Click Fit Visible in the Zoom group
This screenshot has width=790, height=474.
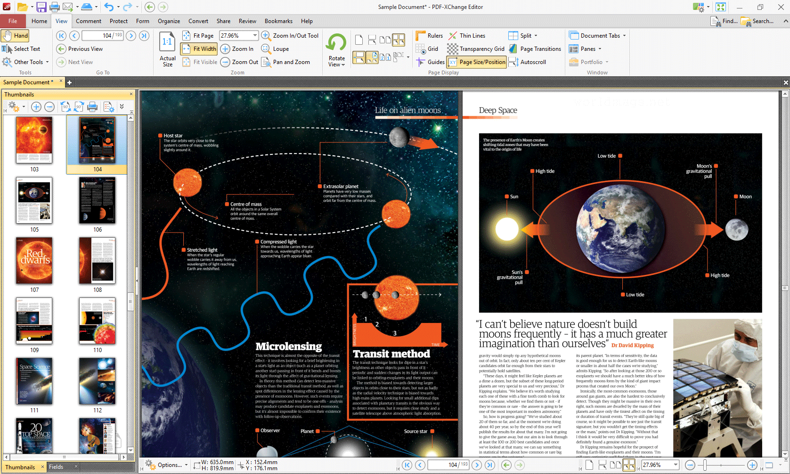(200, 62)
